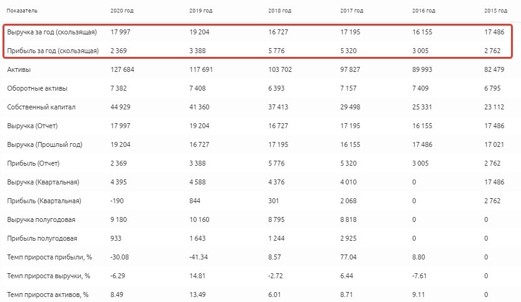Click the "Прибыль за год (скользящая)" row label
Viewport: 521px width, 302px height.
(x=53, y=51)
